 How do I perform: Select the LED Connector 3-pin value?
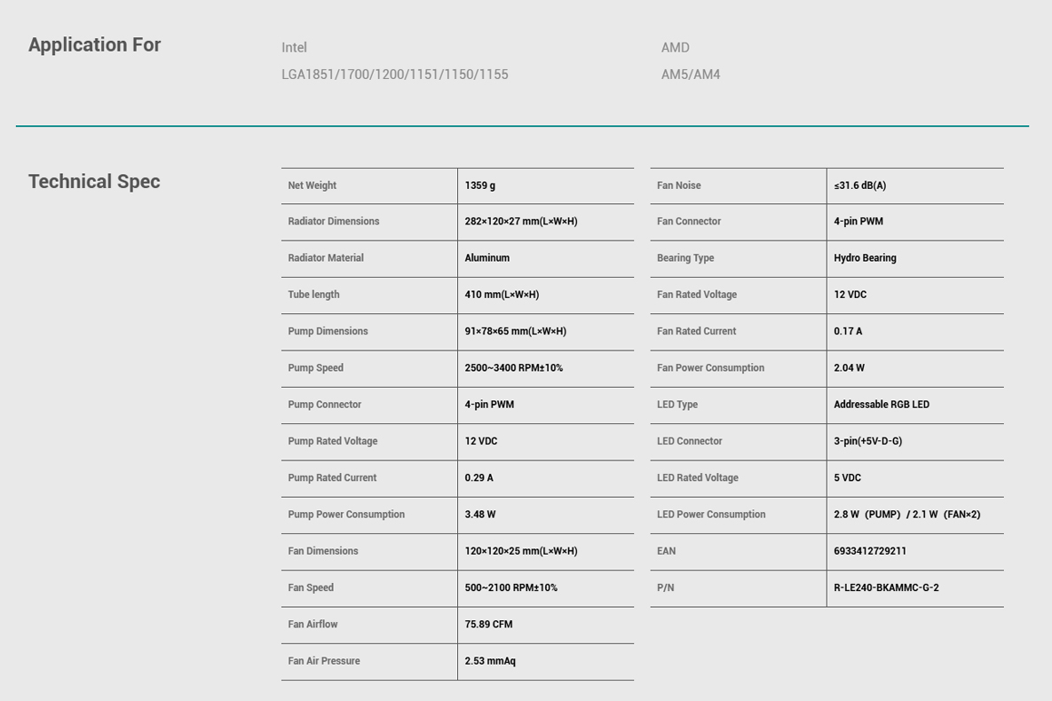click(867, 441)
